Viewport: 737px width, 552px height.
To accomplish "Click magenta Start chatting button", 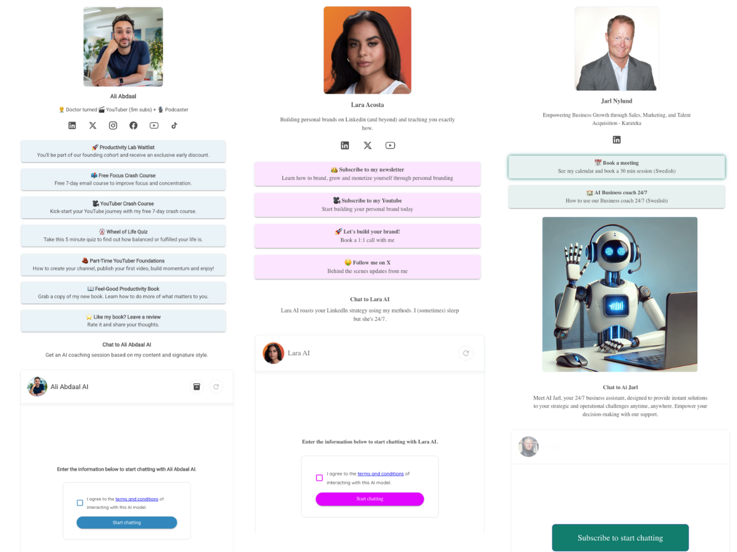I will (370, 499).
